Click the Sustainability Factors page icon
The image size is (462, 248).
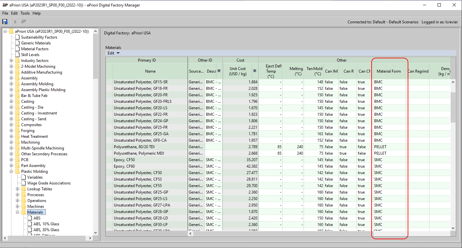[x=18, y=37]
